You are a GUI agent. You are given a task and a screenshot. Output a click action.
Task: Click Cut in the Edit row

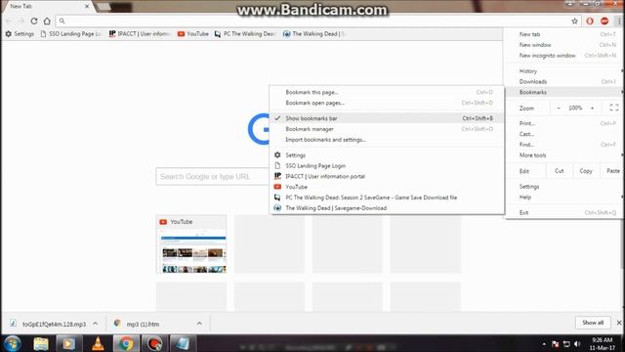point(560,171)
